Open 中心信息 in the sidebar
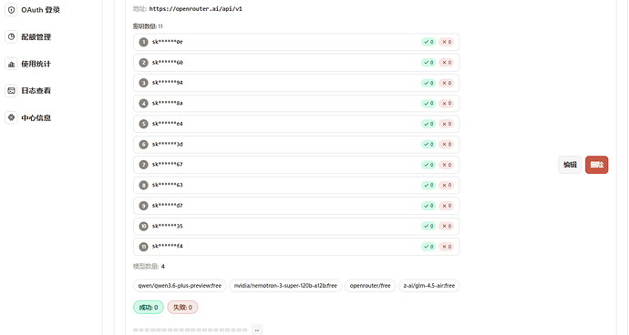Image resolution: width=629 pixels, height=335 pixels. click(36, 117)
